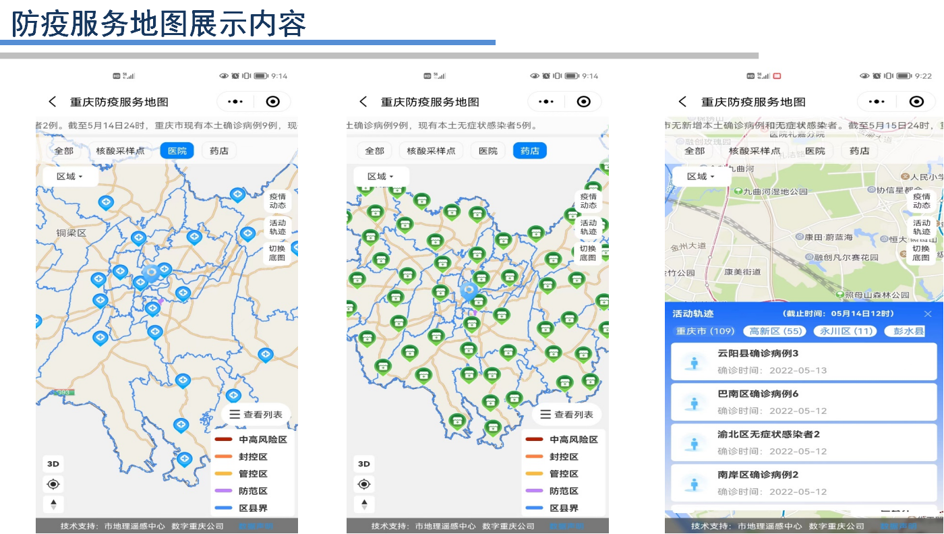Image resolution: width=944 pixels, height=534 pixels.
Task: Switch to 高新区 (55) track tab
Action: point(775,331)
